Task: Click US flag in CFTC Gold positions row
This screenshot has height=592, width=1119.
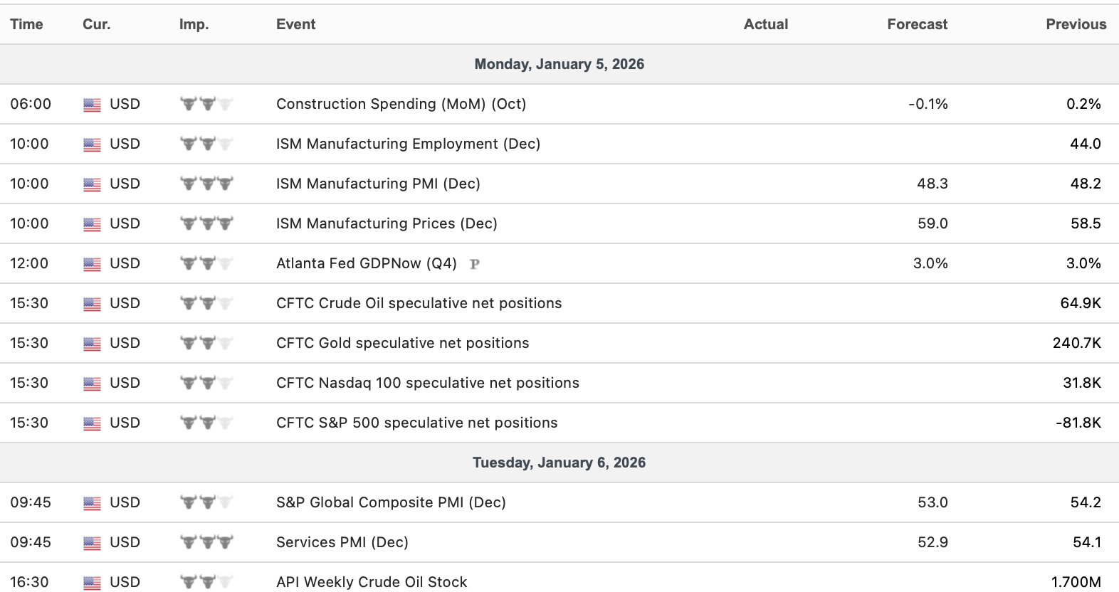Action: (x=92, y=344)
